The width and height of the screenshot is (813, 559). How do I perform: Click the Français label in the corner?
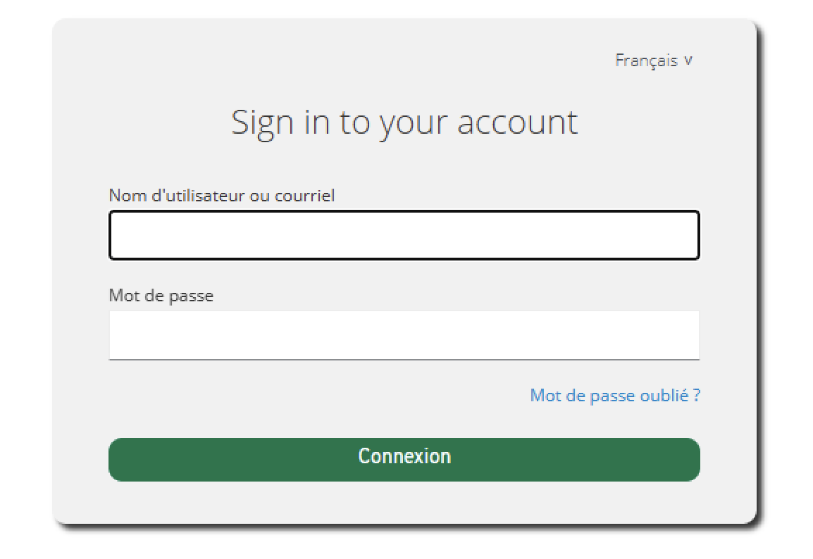[x=646, y=60]
